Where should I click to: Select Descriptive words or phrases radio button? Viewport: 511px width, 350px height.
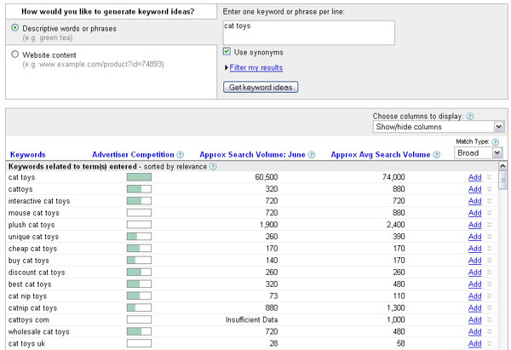(x=15, y=28)
